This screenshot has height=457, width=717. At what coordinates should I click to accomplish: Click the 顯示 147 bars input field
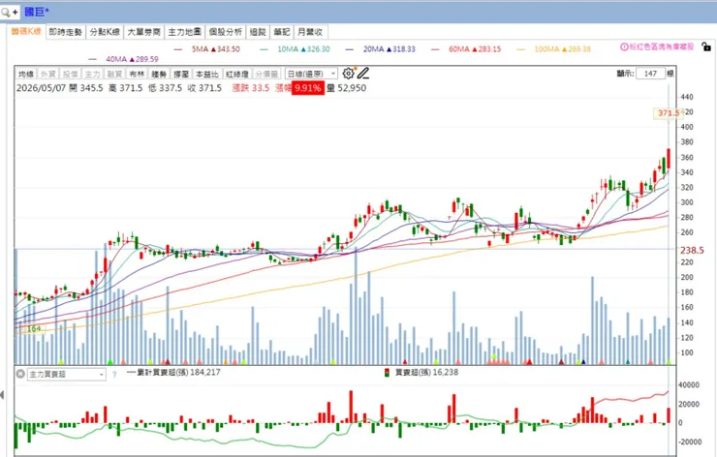click(650, 74)
